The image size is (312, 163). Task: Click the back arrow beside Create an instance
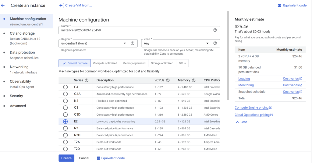tap(3, 5)
